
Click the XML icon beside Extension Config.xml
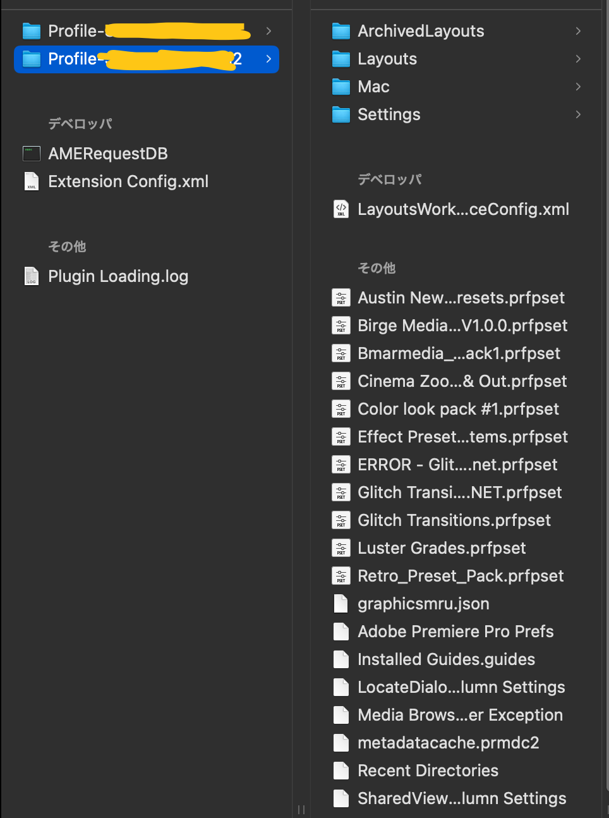(31, 181)
